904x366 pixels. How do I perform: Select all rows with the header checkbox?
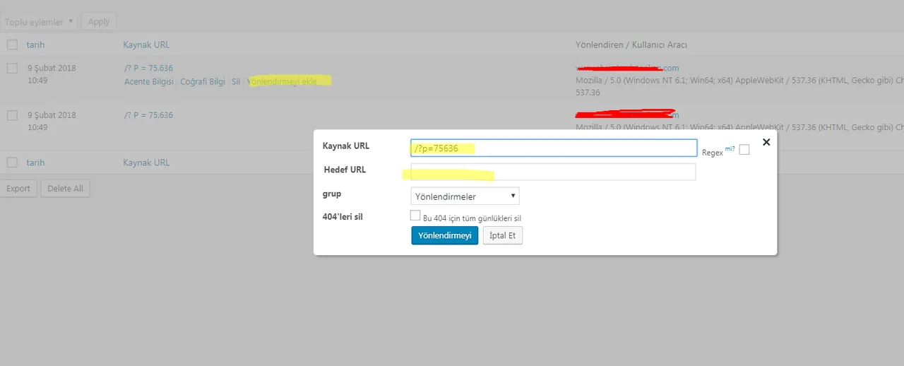pos(12,45)
